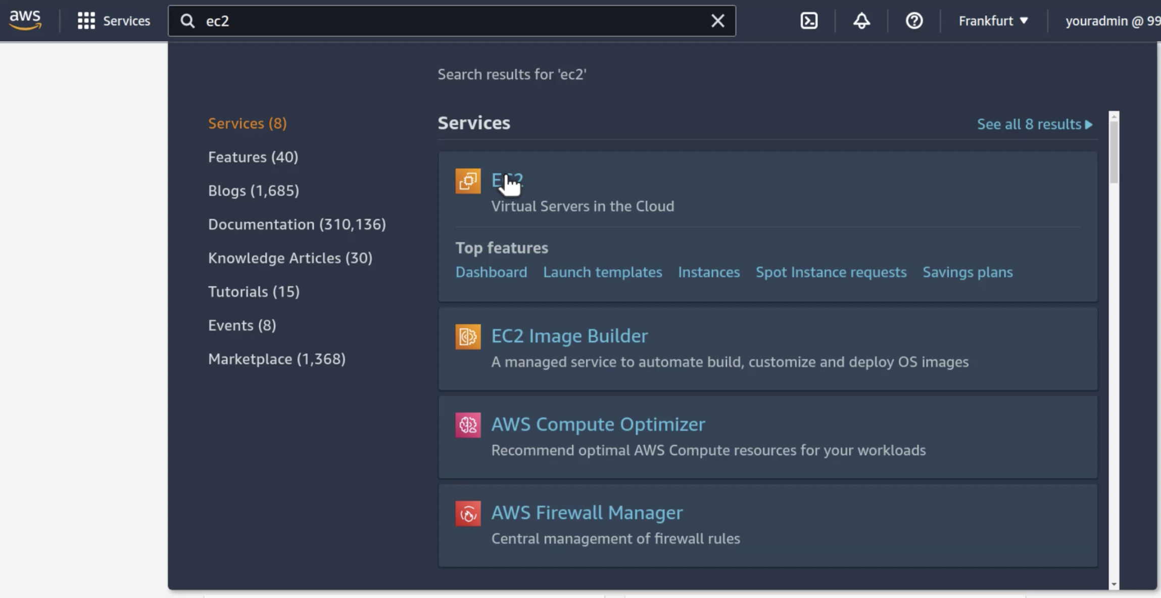Open the help menu
This screenshot has width=1161, height=598.
pyautogui.click(x=913, y=20)
